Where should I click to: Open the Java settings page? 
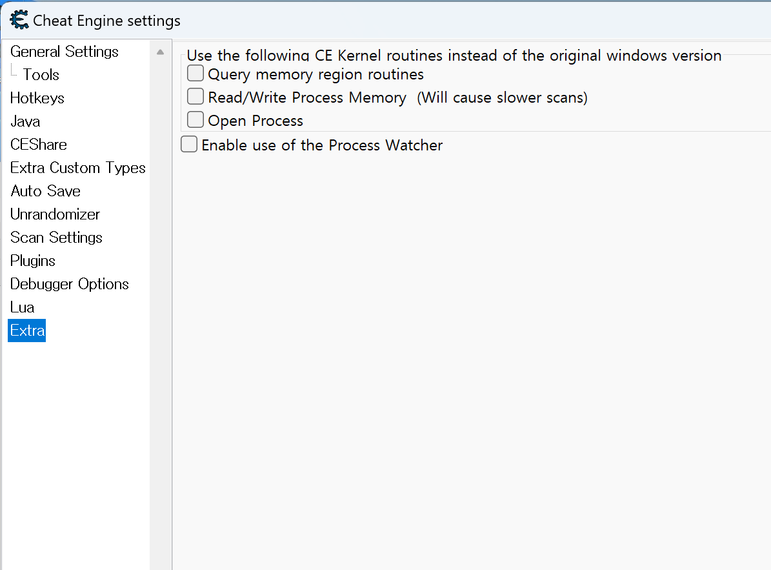pyautogui.click(x=25, y=121)
